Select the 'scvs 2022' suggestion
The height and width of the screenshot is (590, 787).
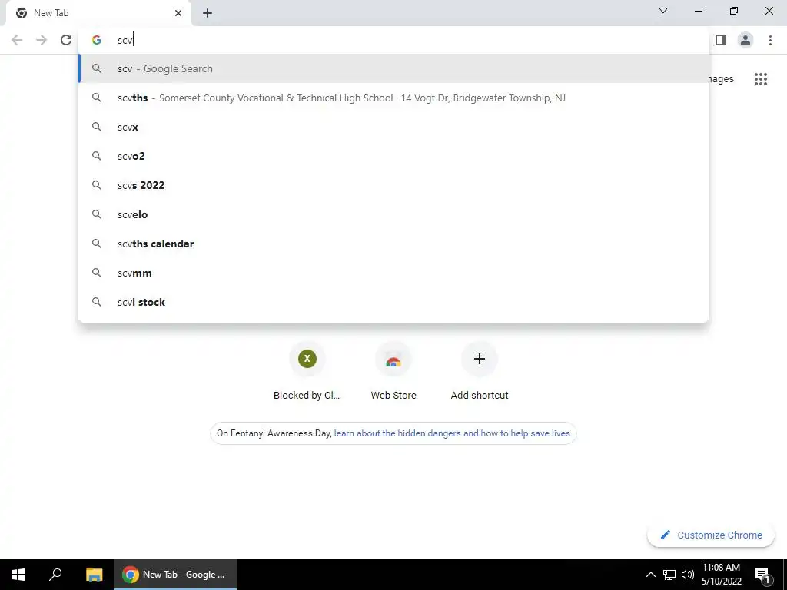(393, 185)
